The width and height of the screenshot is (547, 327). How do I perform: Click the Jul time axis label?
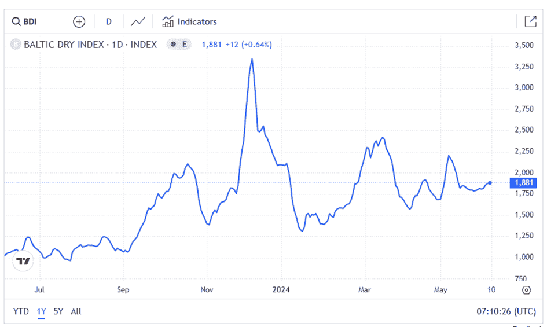coord(39,289)
